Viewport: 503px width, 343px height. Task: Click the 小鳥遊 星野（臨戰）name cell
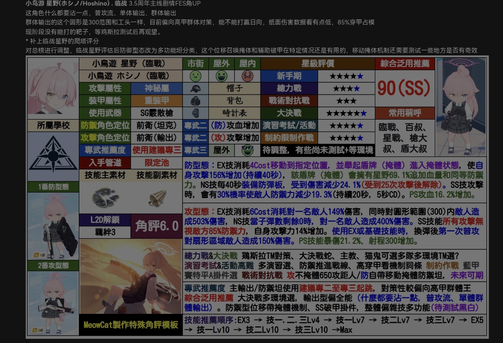click(130, 64)
